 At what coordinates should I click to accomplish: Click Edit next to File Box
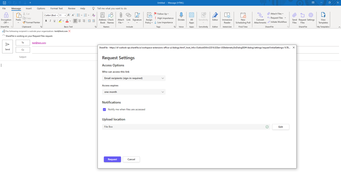pos(281,127)
